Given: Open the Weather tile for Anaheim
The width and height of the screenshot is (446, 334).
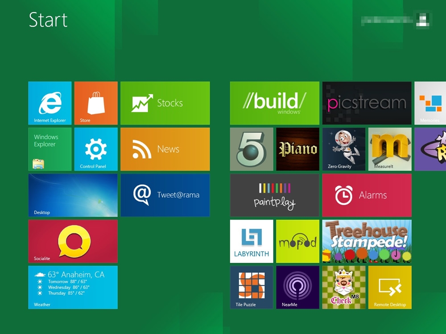Looking at the screenshot, I should pyautogui.click(x=73, y=287).
